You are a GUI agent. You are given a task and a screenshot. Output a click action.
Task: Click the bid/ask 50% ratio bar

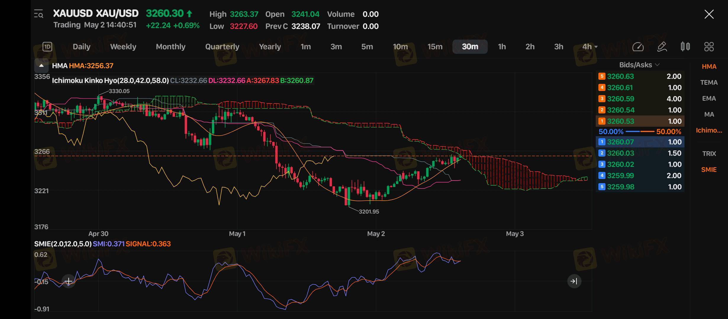click(x=640, y=131)
